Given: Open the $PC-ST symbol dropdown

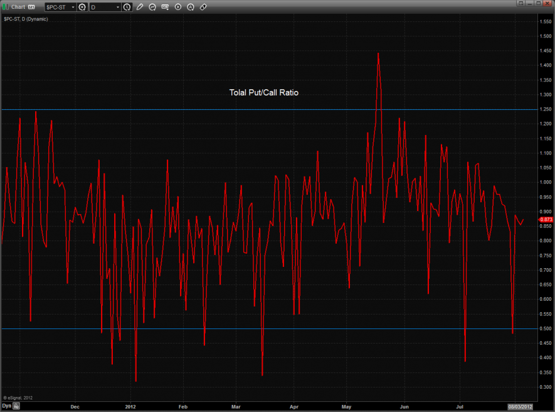Looking at the screenshot, I should (x=60, y=7).
